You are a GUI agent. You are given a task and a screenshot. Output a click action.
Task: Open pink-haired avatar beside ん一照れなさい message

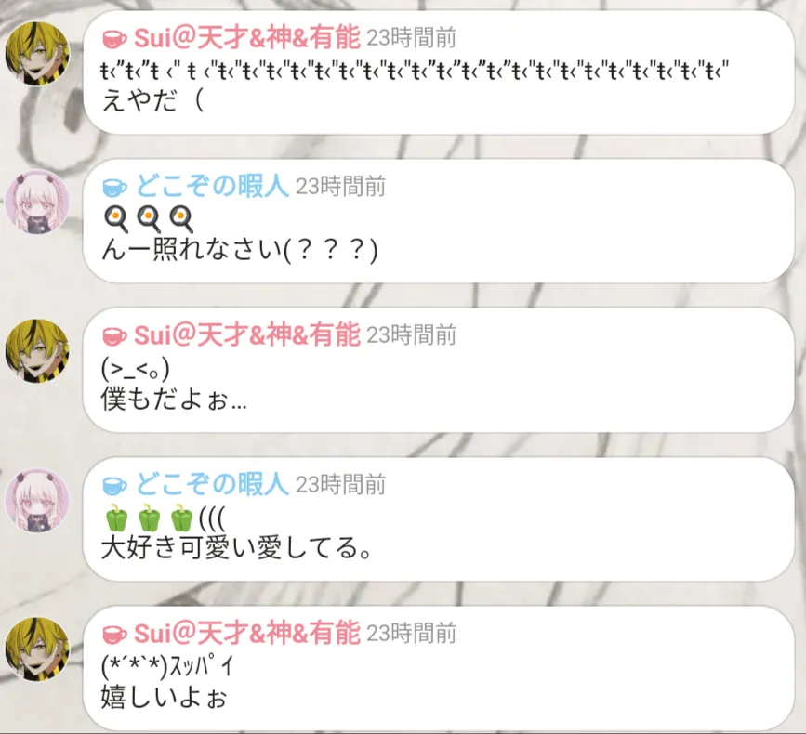tap(37, 202)
